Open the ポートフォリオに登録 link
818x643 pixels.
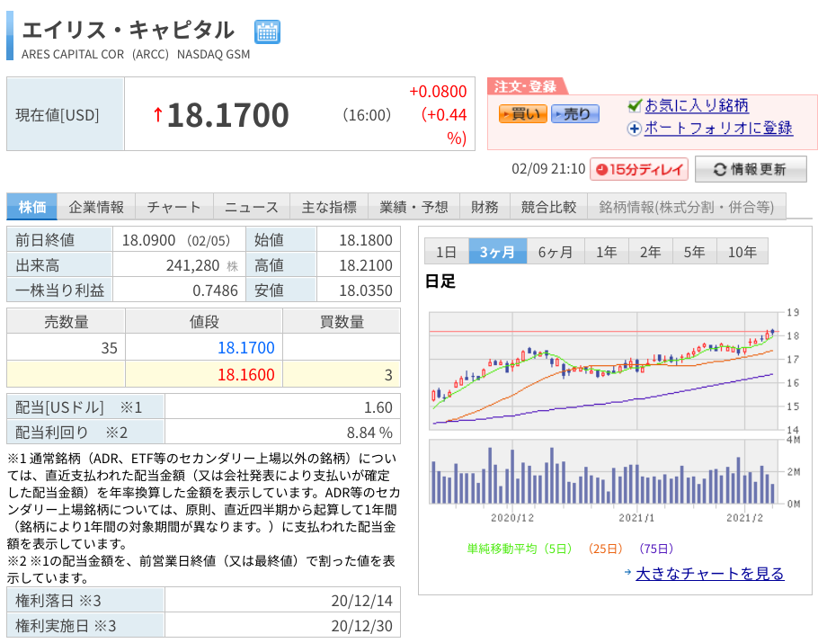718,128
